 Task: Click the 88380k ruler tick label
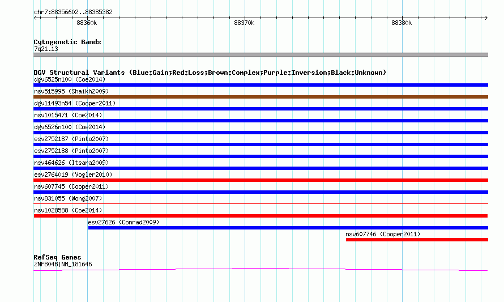pos(402,23)
